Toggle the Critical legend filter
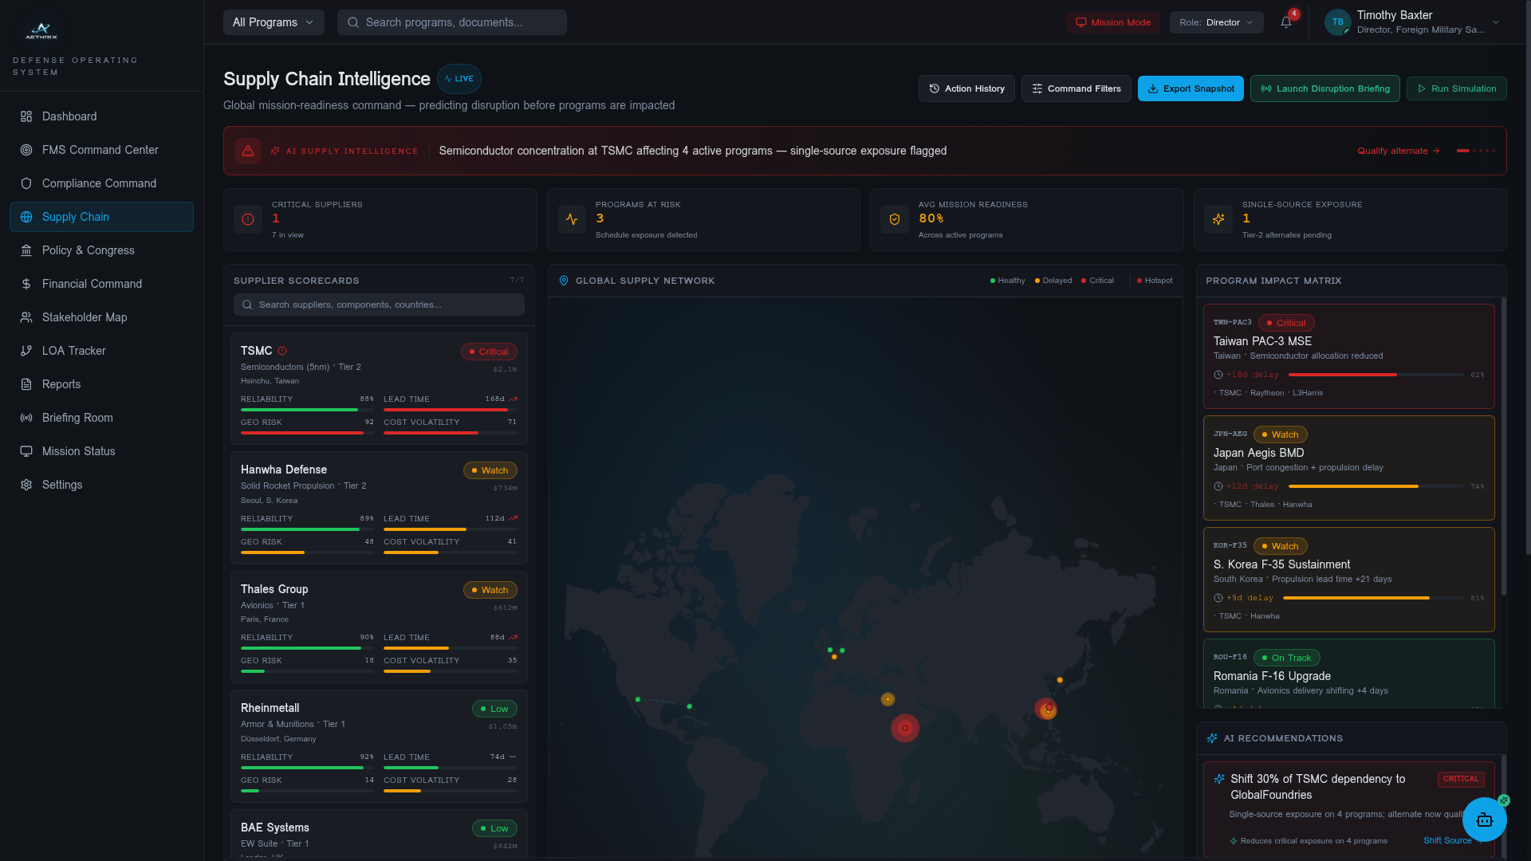1531x861 pixels. [x=1097, y=281]
